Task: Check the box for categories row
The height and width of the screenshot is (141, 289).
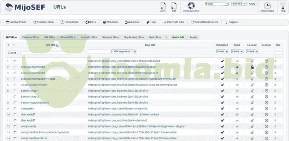Action: pos(15,109)
